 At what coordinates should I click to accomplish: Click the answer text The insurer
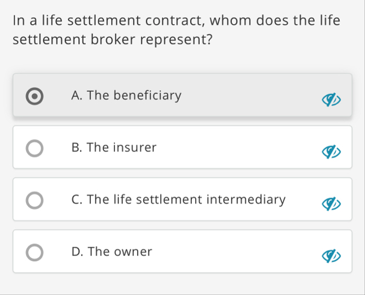click(x=121, y=147)
